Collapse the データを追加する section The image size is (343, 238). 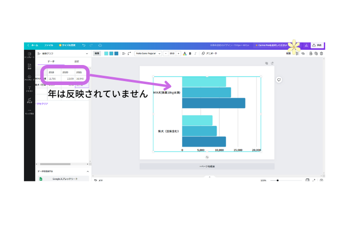pos(88,172)
